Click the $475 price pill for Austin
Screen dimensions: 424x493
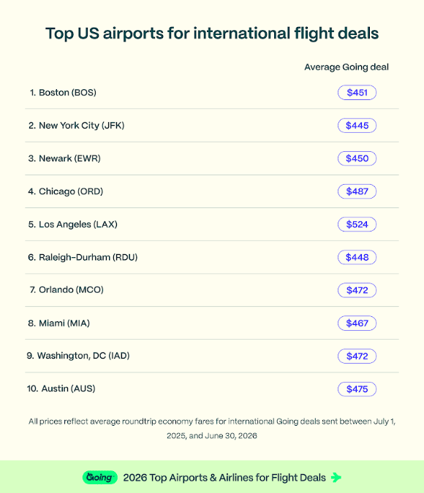357,389
